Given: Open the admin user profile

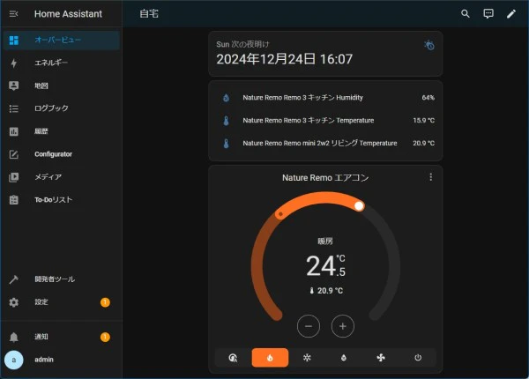Looking at the screenshot, I should pos(62,360).
